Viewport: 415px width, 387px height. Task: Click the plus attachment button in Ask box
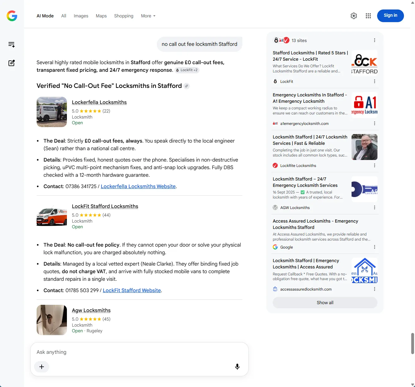(42, 367)
